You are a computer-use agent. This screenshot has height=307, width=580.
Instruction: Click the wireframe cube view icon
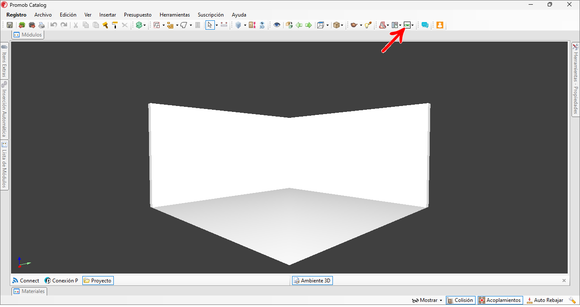coord(321,25)
